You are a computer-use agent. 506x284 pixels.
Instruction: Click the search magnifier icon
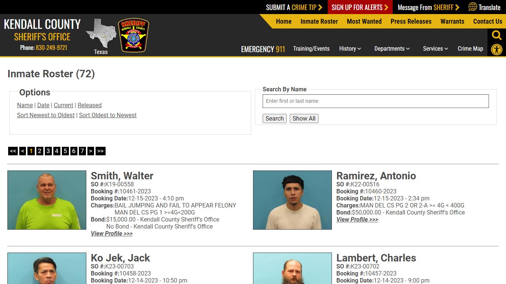tap(497, 35)
